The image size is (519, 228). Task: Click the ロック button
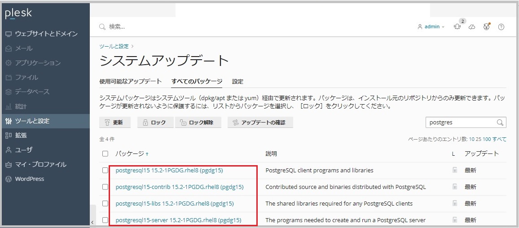[155, 123]
